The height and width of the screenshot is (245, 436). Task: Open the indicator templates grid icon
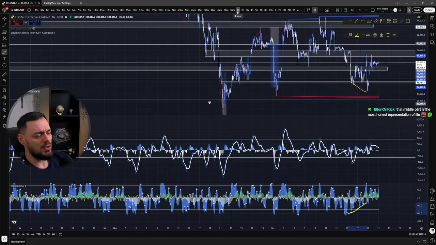(x=337, y=10)
